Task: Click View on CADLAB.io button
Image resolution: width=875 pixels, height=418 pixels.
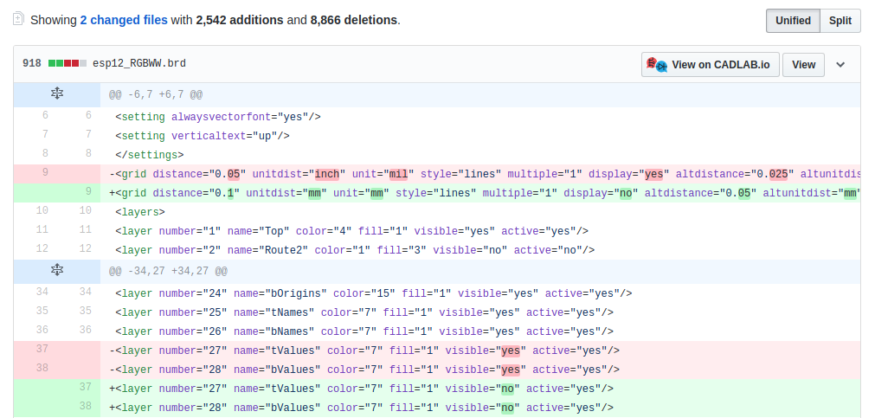Action: click(710, 65)
